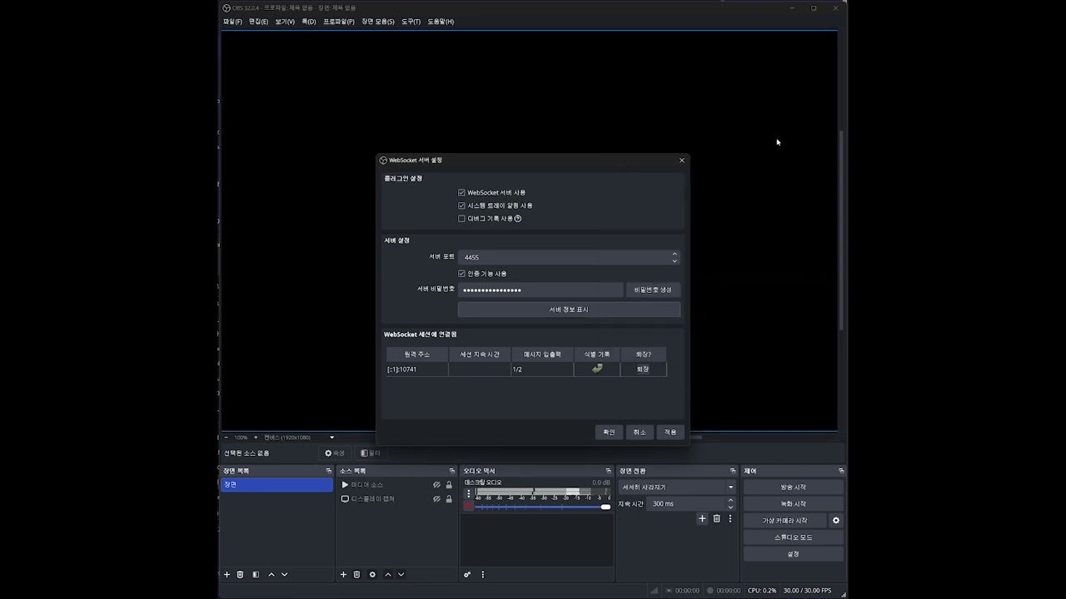Zoom in the preview with the plus icon
This screenshot has width=1066, height=599.
click(256, 437)
